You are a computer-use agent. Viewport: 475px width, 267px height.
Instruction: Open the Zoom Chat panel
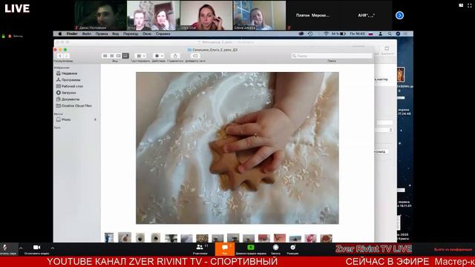(x=225, y=249)
